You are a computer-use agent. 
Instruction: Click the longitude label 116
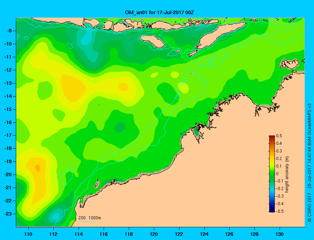click(x=104, y=234)
